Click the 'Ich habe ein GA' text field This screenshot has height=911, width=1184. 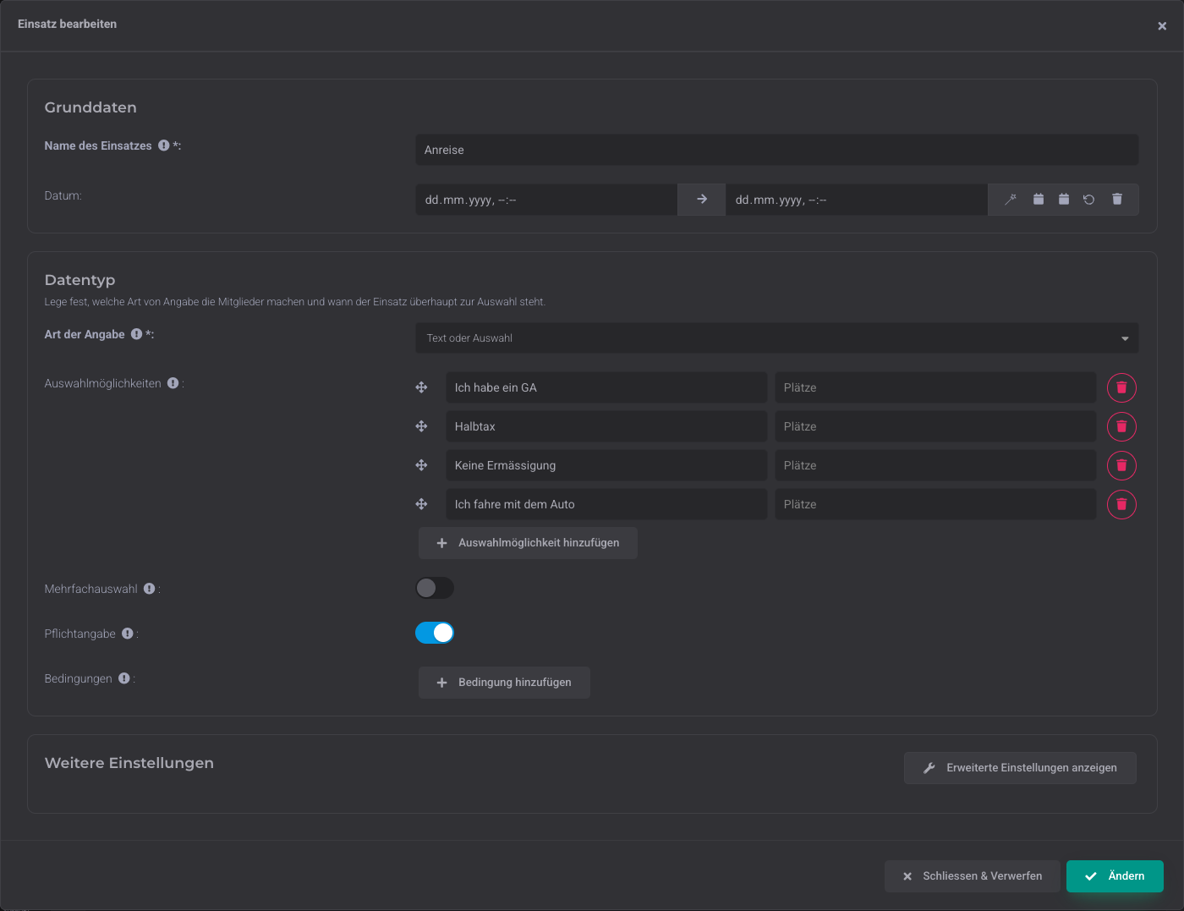coord(606,387)
